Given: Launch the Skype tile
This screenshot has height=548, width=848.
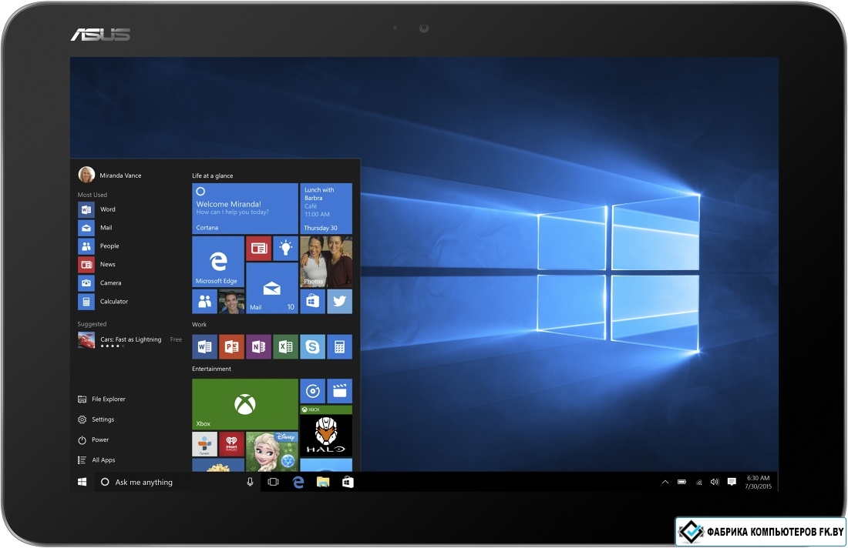Looking at the screenshot, I should pos(312,346).
